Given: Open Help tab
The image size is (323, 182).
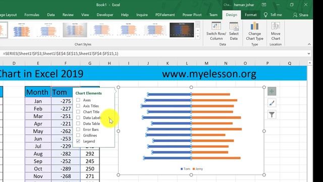Looking at the screenshot, I should 125,15.
